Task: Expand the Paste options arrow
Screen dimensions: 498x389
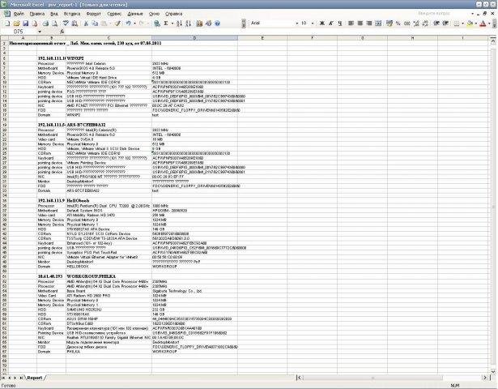Action: click(110, 24)
